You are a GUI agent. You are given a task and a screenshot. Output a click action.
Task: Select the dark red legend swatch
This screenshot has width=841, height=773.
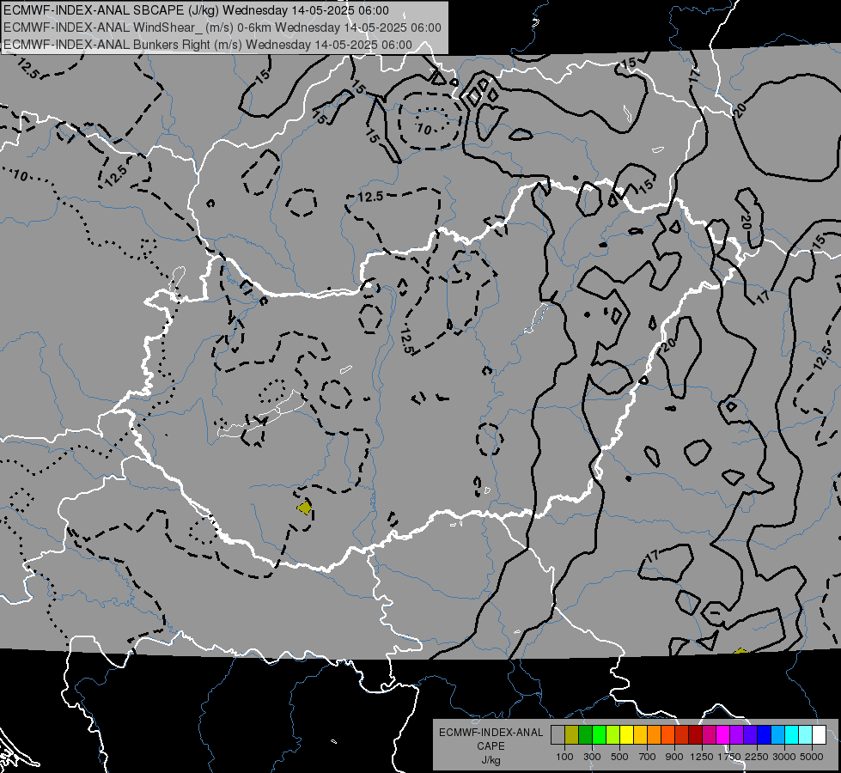click(x=696, y=734)
